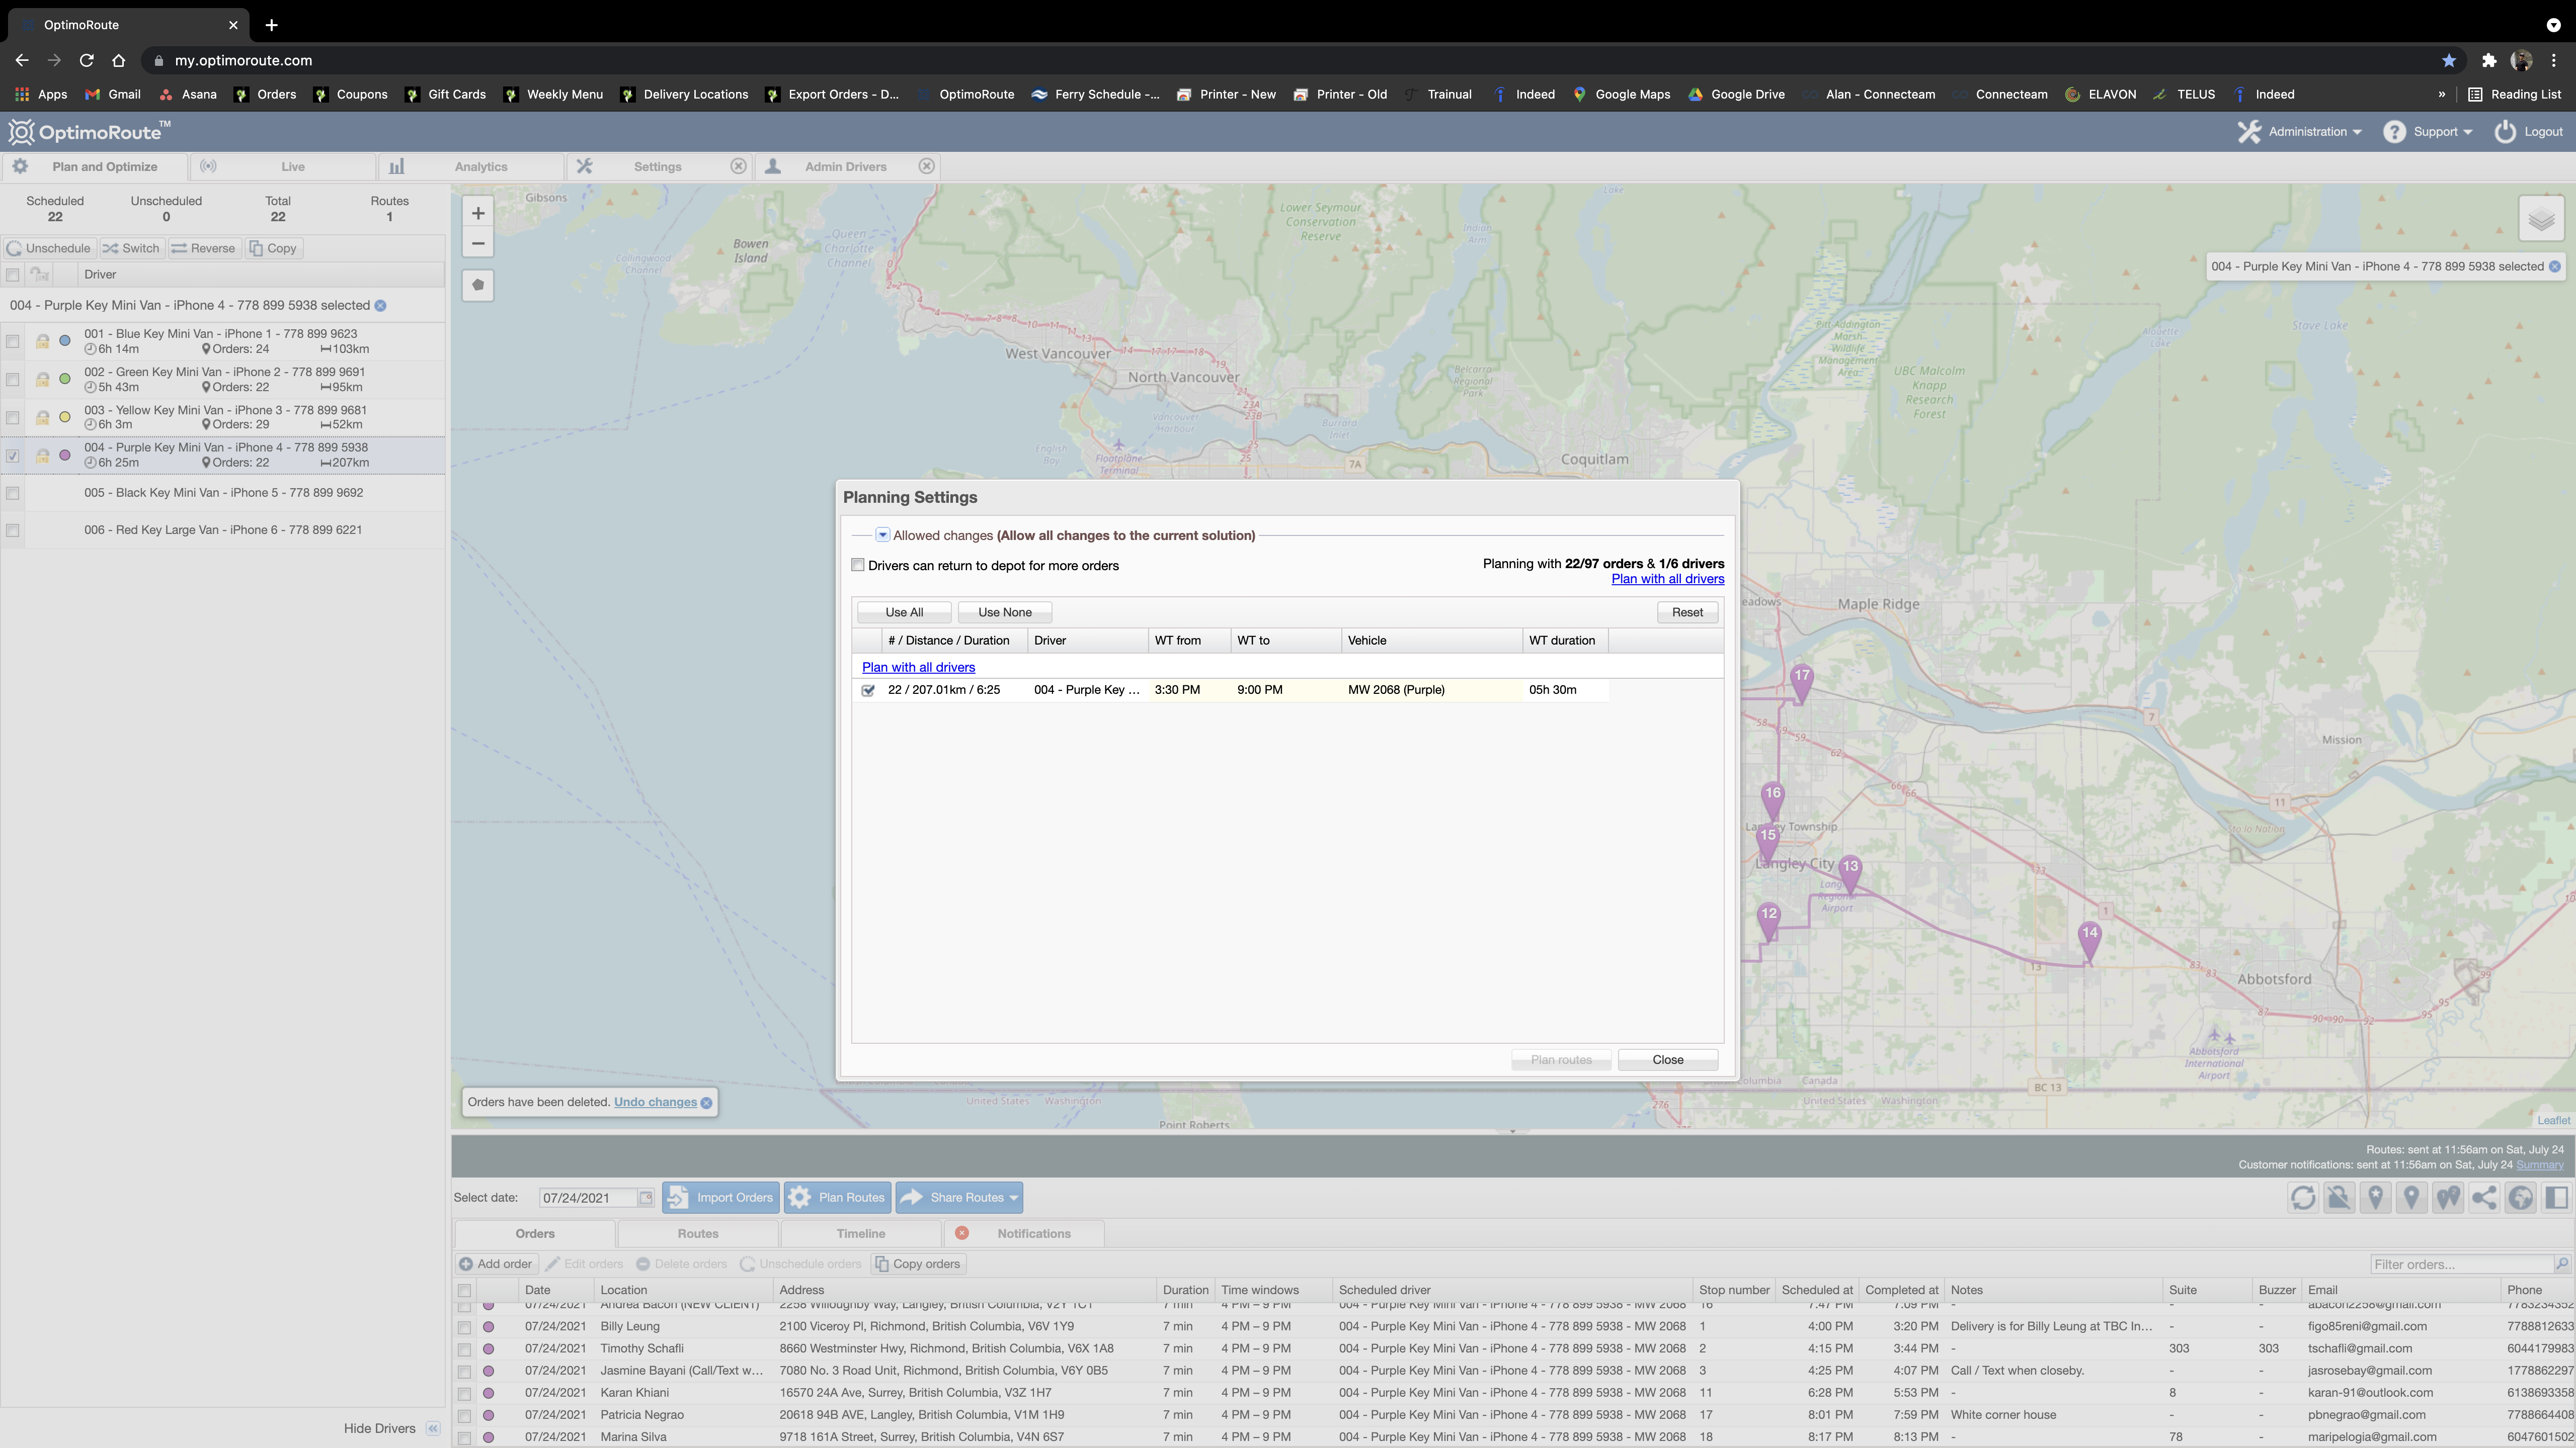The image size is (2576, 1448).
Task: Check the 005 Black Key Mini Van driver
Action: point(13,493)
